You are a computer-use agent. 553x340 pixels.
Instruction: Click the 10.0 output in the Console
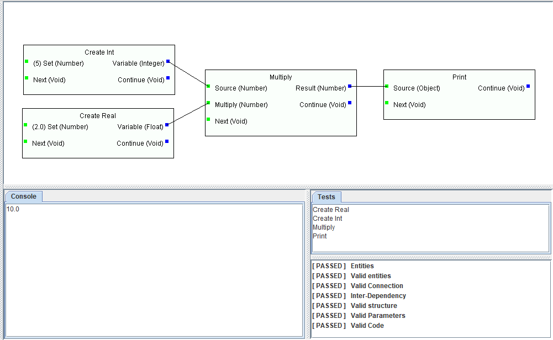click(x=13, y=209)
